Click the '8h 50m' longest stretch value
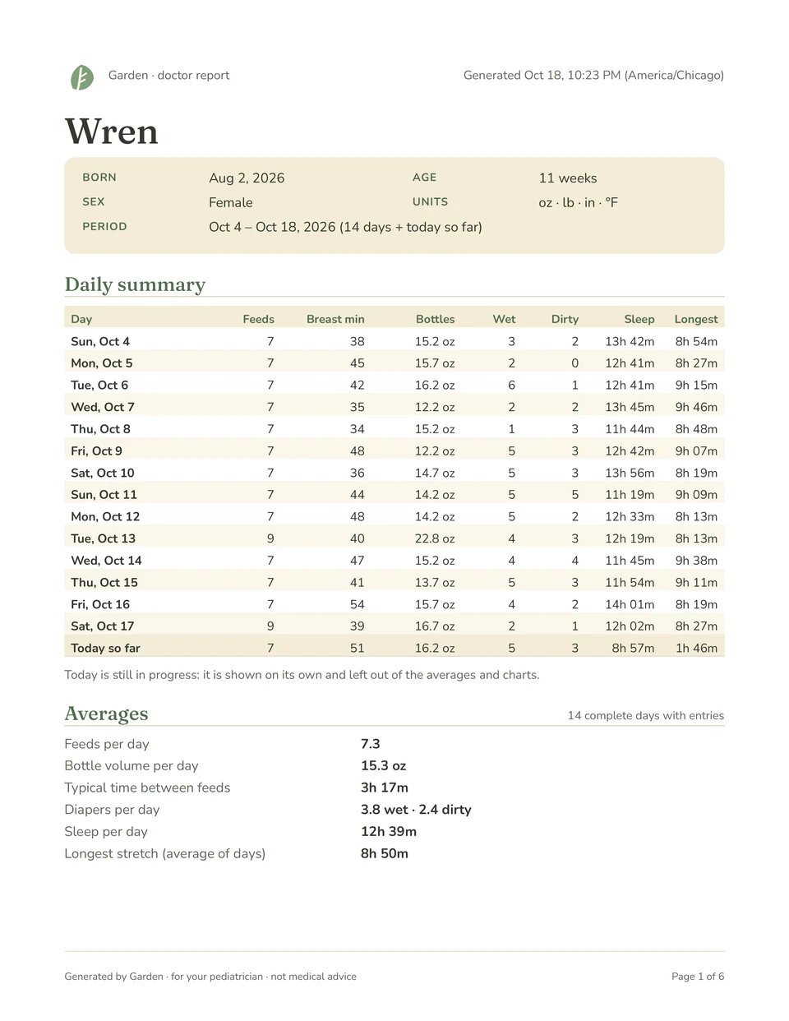The image size is (789, 1021). point(385,853)
